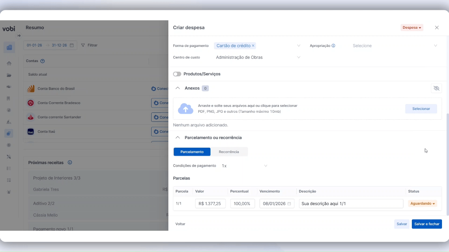
Task: Open the Despesa type dropdown
Action: pos(412,28)
